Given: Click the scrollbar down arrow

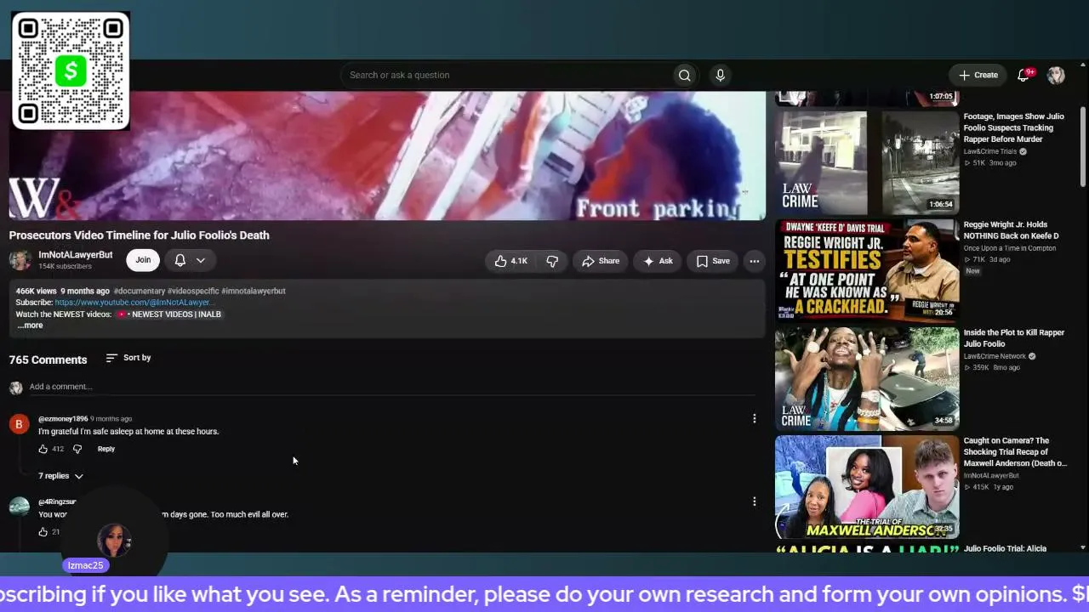Looking at the screenshot, I should coord(1083,547).
